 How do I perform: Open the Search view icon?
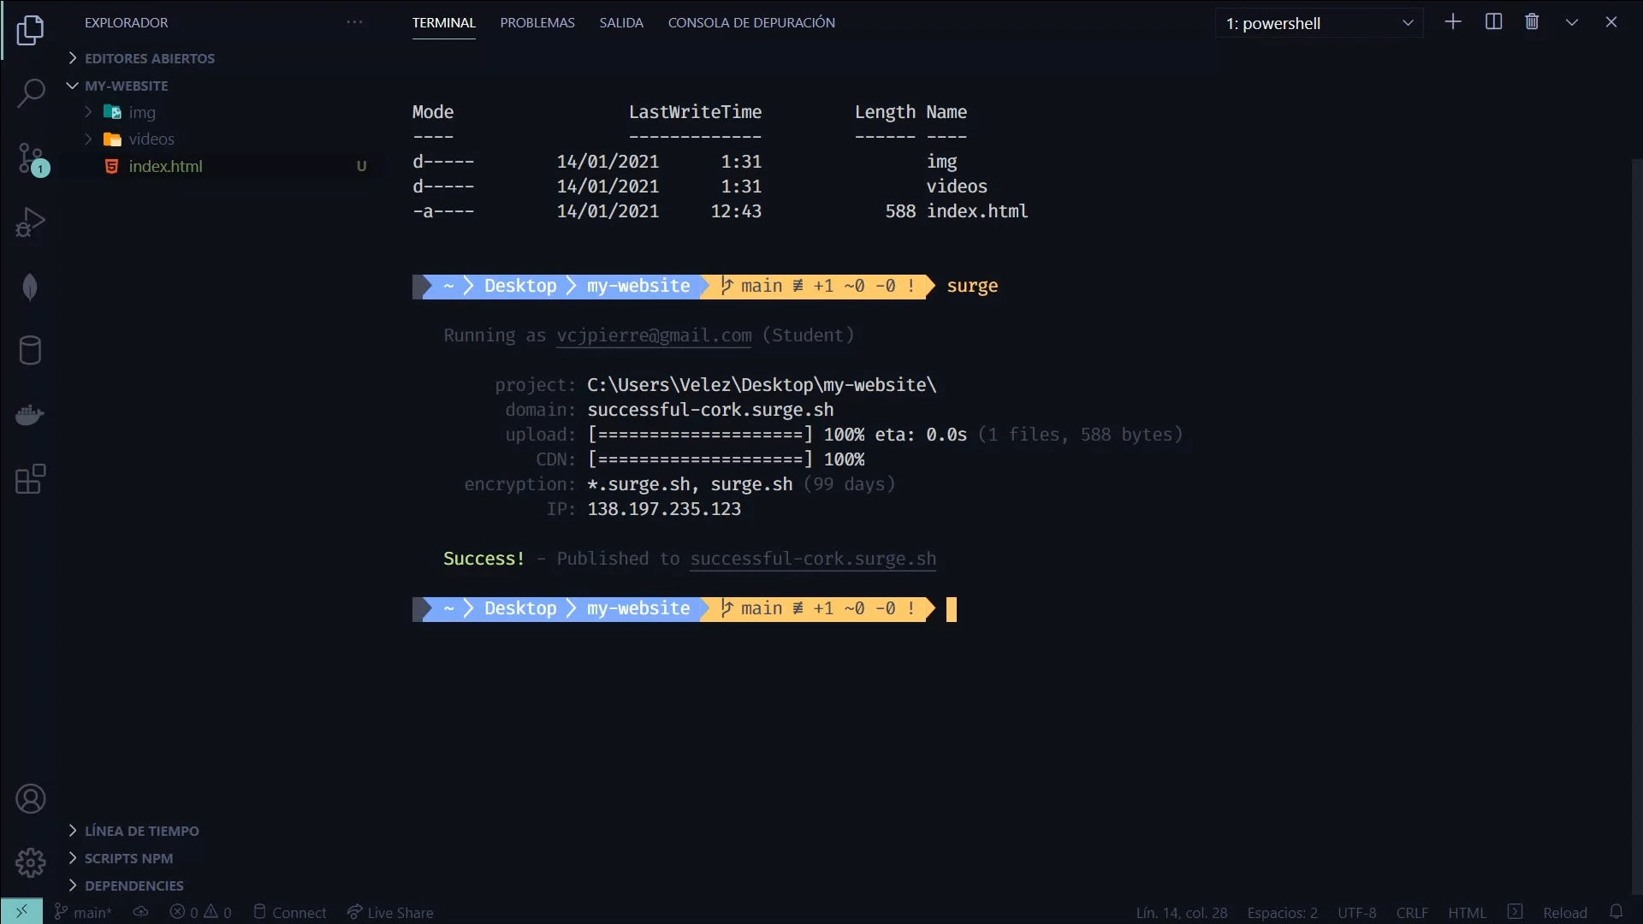(x=30, y=93)
